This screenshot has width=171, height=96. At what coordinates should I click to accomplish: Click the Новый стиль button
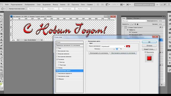tap(149, 49)
